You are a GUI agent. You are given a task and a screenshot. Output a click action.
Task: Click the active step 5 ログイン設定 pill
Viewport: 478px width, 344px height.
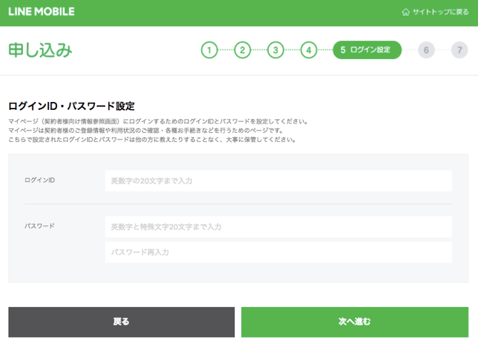coord(367,50)
